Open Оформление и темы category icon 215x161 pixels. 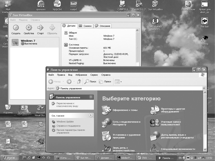pyautogui.click(x=106, y=110)
